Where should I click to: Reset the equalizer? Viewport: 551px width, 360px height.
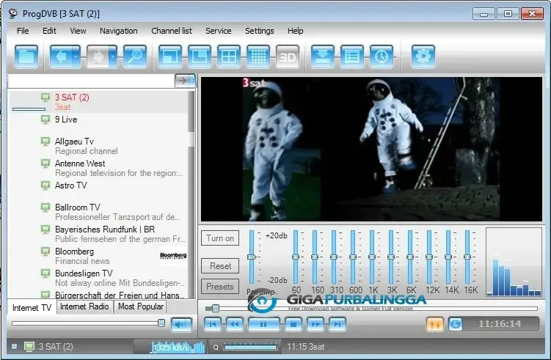click(x=220, y=266)
